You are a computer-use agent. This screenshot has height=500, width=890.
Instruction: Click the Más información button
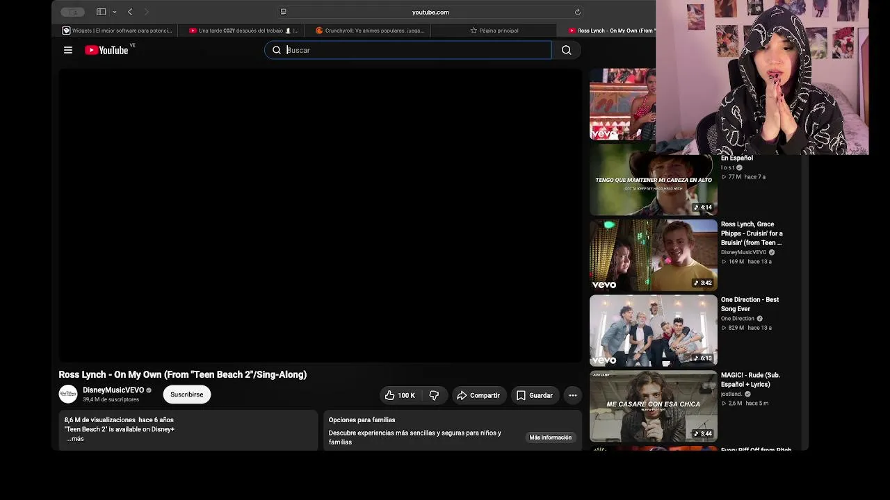(x=551, y=437)
